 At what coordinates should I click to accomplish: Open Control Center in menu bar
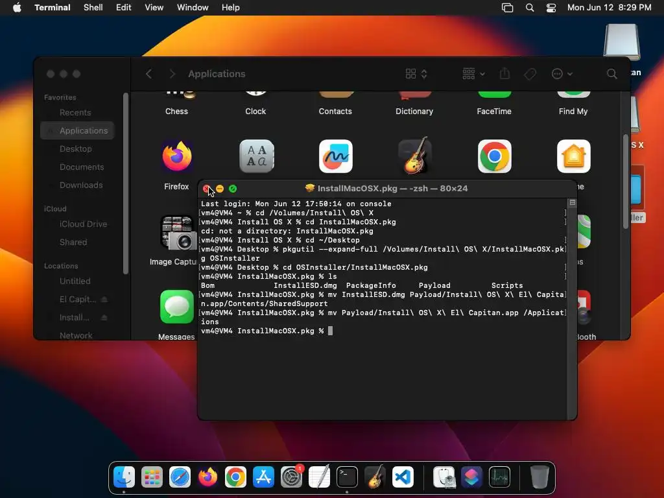coord(551,8)
